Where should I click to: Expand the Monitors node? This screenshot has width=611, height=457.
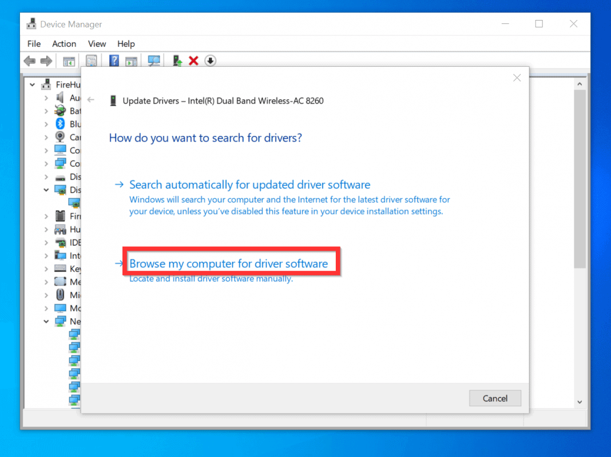tap(46, 308)
